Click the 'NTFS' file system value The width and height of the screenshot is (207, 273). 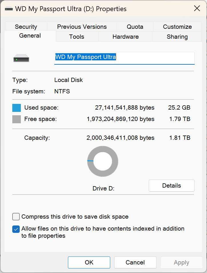pos(62,91)
